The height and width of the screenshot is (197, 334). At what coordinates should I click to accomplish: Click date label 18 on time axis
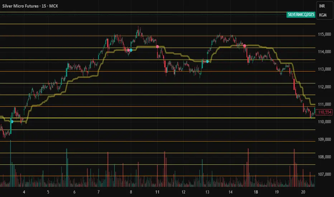(256, 192)
